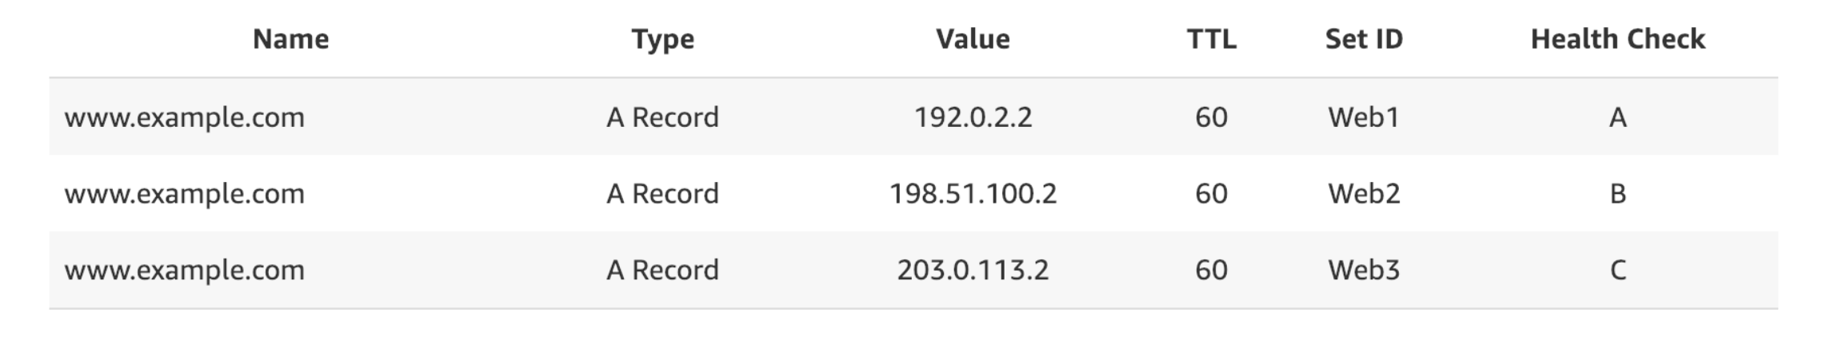The width and height of the screenshot is (1830, 340).
Task: Click the Set ID column header
Action: [x=1364, y=39]
